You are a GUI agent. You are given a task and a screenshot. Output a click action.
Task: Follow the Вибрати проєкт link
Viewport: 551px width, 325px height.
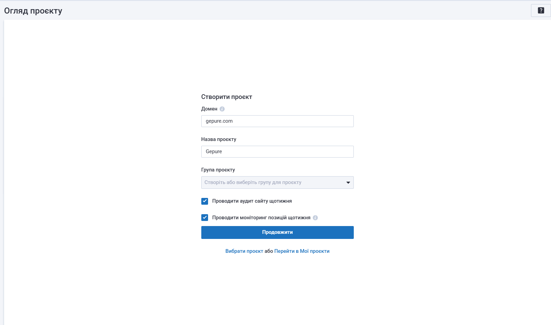244,251
